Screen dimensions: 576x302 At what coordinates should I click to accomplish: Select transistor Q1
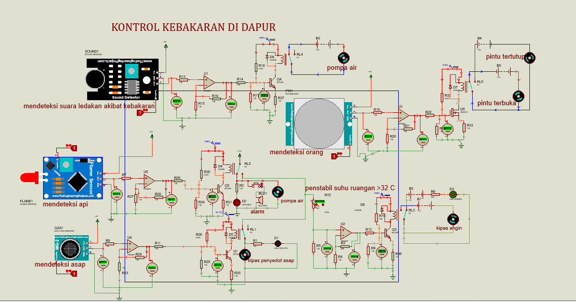pyautogui.click(x=229, y=254)
